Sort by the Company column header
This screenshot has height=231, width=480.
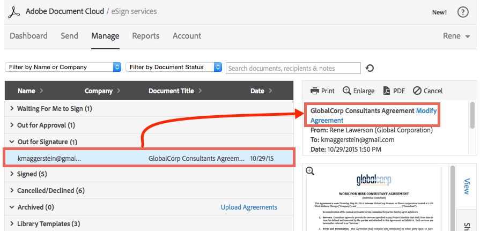102,91
